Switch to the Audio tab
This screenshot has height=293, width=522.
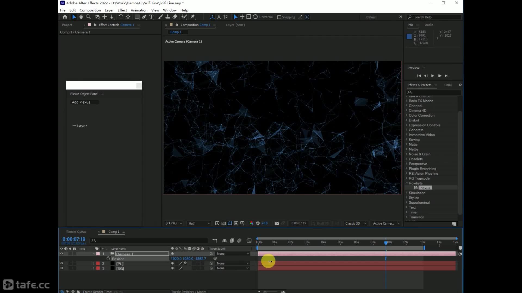click(429, 25)
